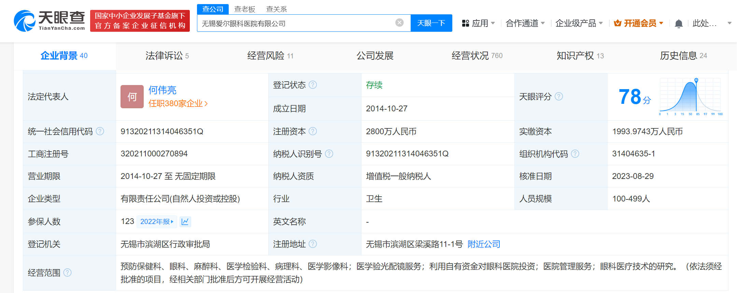Open the 开通会员 dropdown
Viewport: 737px width, 293px height.
(661, 23)
